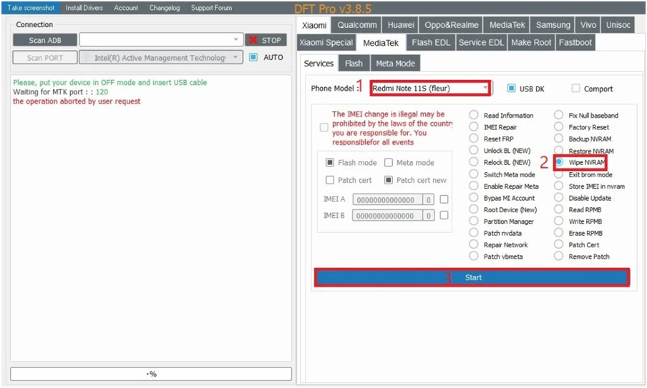Image resolution: width=647 pixels, height=388 pixels.
Task: Toggle the Patch cert new checkbox
Action: click(x=389, y=180)
